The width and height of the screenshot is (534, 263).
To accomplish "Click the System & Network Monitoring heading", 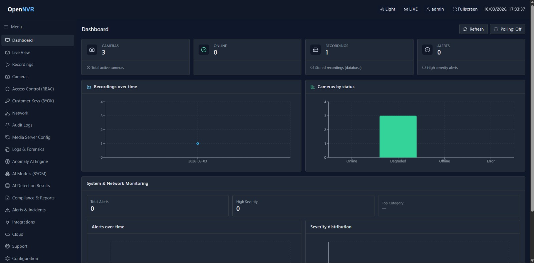I will point(117,183).
